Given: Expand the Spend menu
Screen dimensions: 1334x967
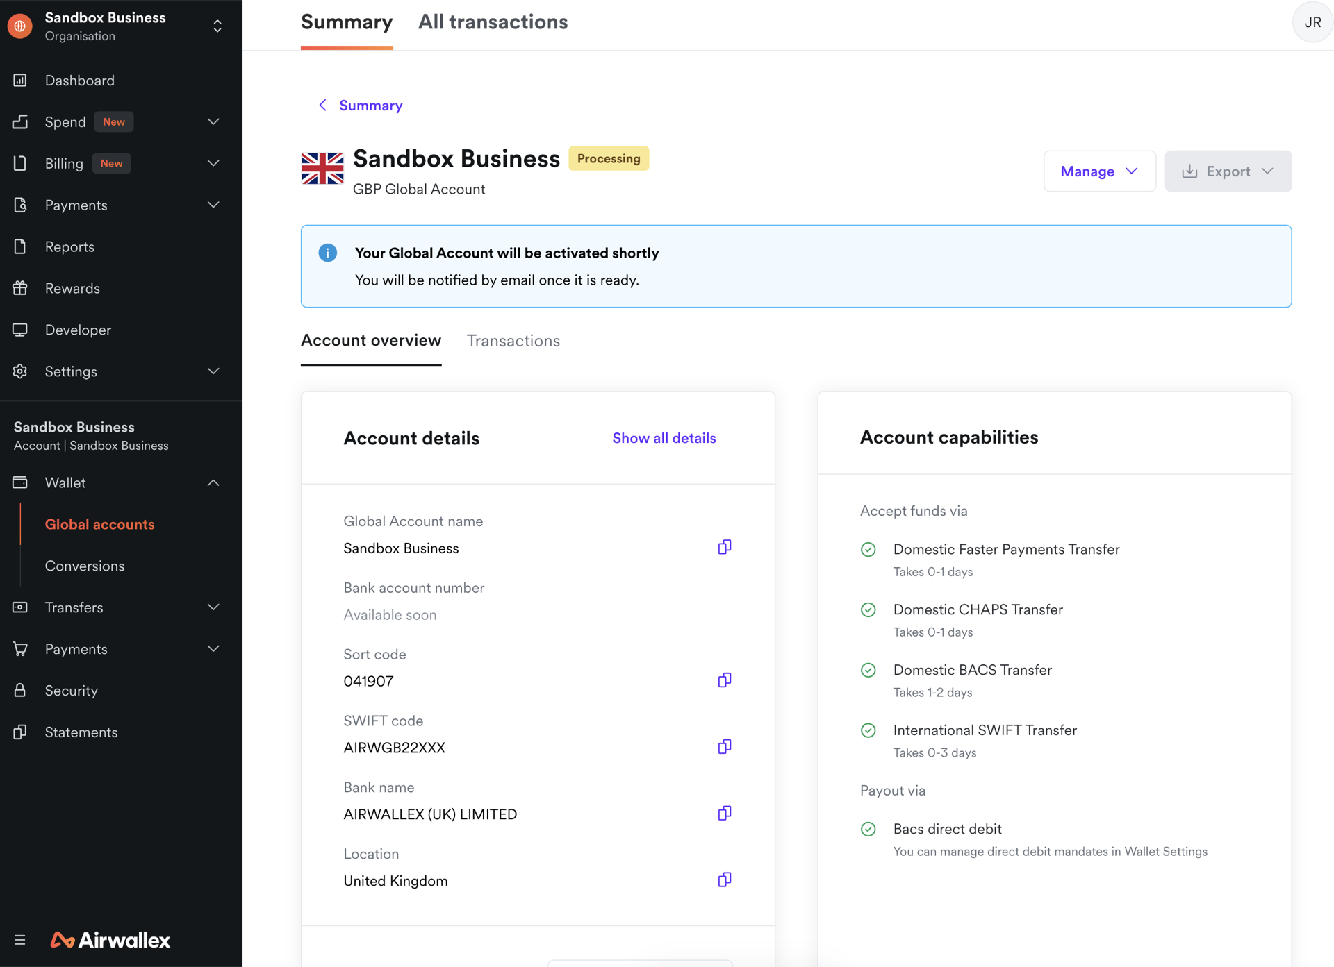Looking at the screenshot, I should [213, 121].
